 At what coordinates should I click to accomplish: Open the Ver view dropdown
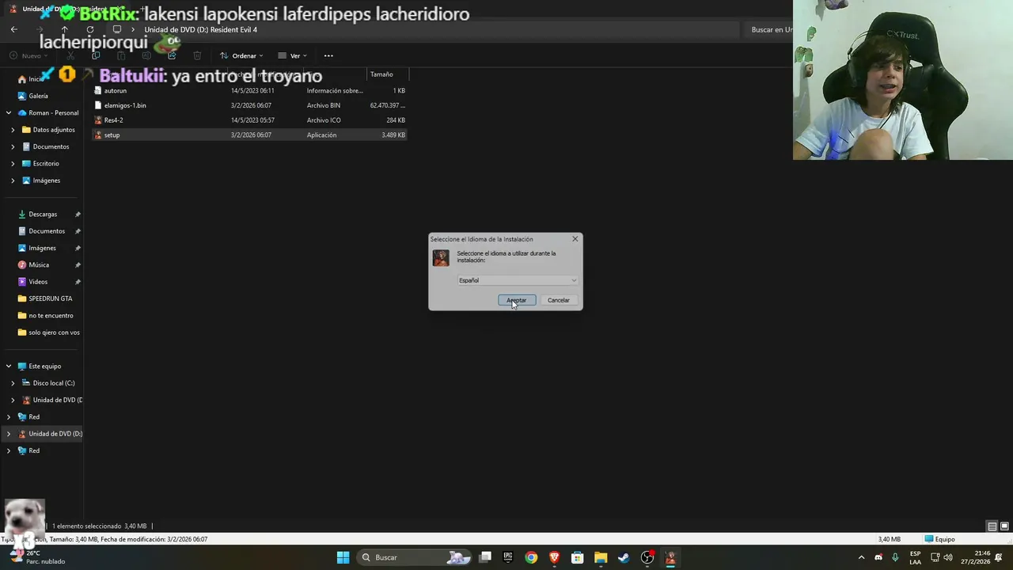[x=292, y=55]
